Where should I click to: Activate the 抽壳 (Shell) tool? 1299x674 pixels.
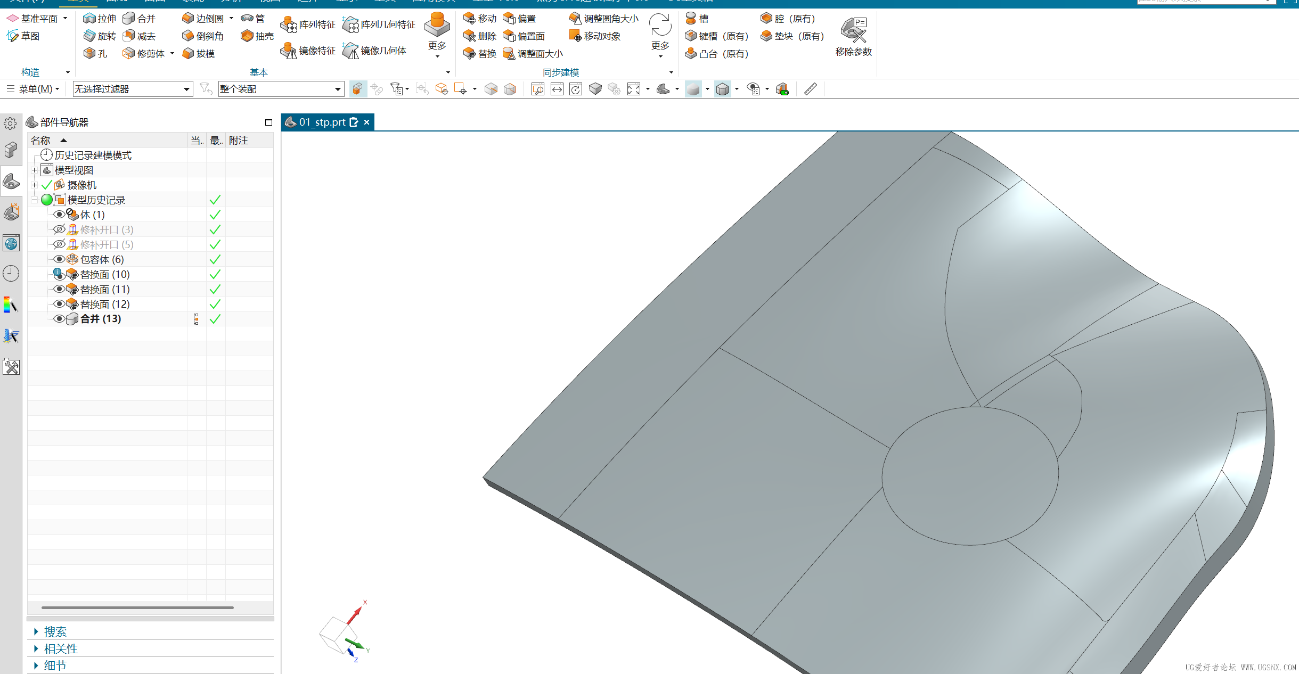pyautogui.click(x=256, y=36)
